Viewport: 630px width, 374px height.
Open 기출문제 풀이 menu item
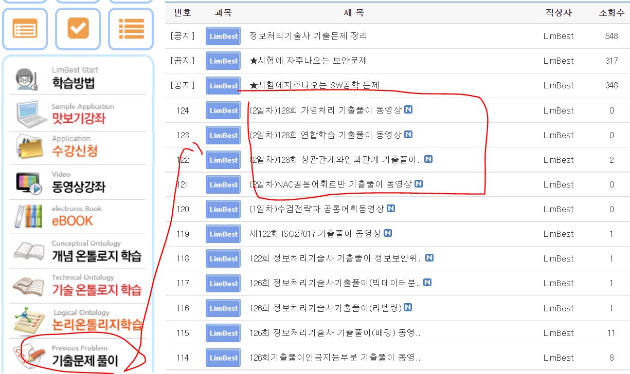click(78, 356)
